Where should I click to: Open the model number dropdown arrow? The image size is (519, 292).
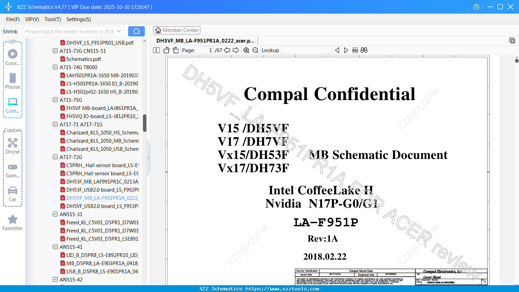click(x=119, y=31)
